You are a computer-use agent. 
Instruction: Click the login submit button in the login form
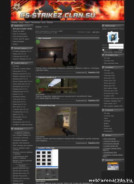click(121, 50)
